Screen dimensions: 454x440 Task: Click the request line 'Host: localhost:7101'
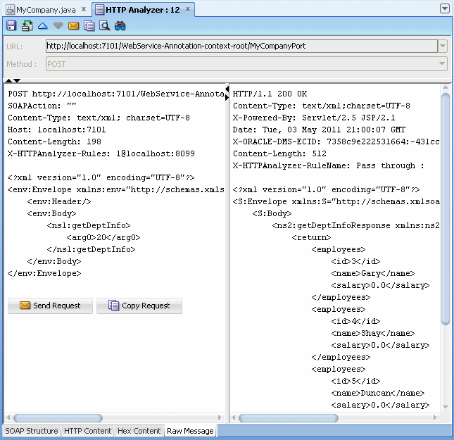(57, 130)
